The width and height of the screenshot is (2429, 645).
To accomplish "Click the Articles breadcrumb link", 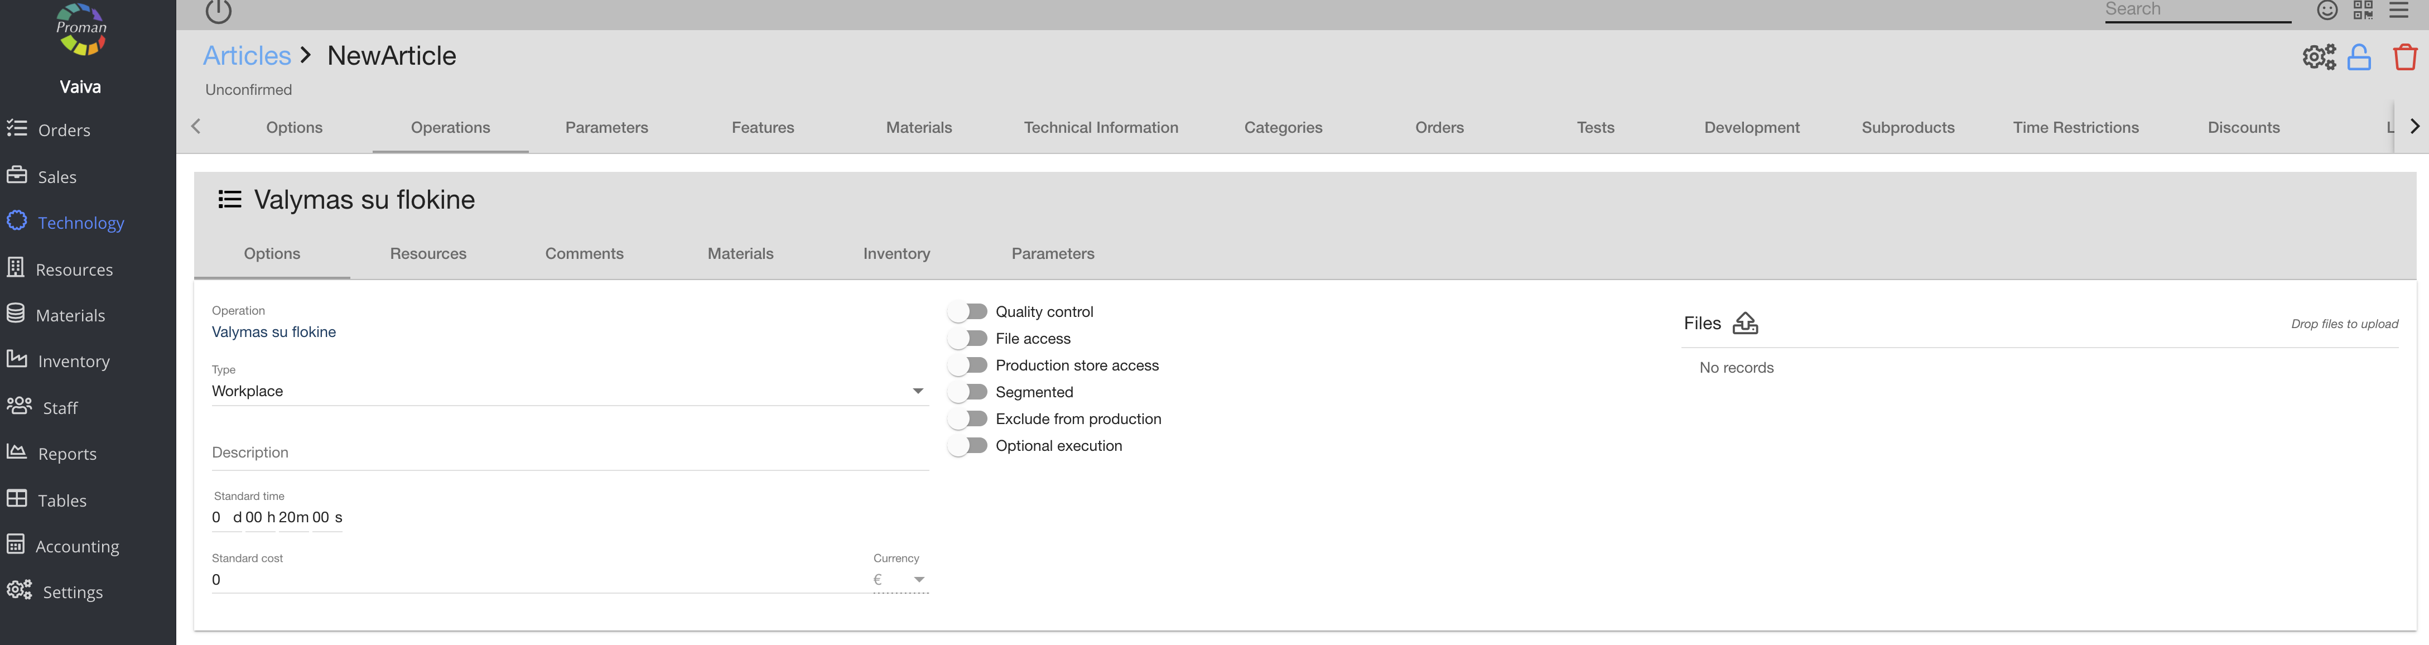I will (247, 56).
